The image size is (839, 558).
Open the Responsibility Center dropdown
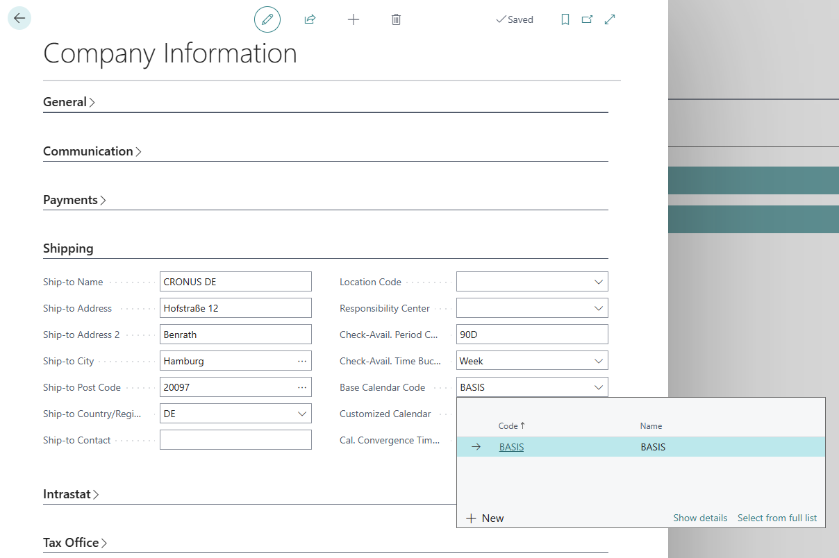click(x=599, y=308)
